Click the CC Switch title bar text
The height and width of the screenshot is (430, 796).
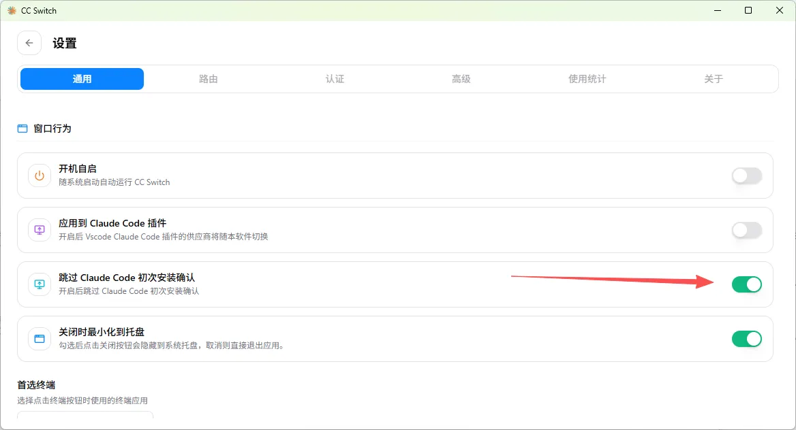tap(39, 11)
